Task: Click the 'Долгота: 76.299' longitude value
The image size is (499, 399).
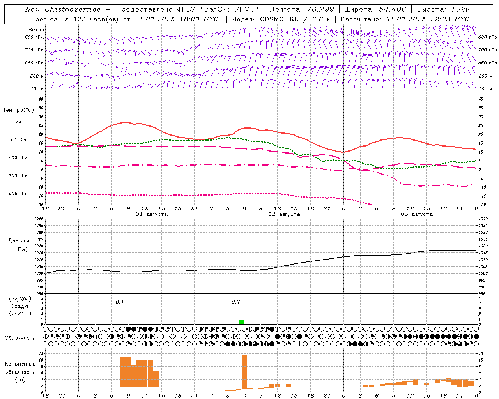Action: (302, 9)
